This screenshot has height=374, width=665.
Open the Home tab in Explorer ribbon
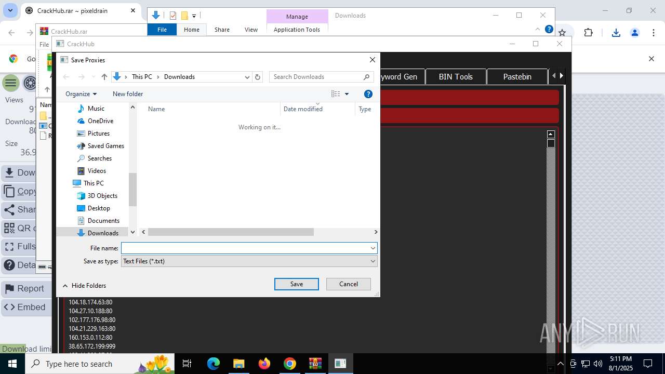(x=192, y=30)
